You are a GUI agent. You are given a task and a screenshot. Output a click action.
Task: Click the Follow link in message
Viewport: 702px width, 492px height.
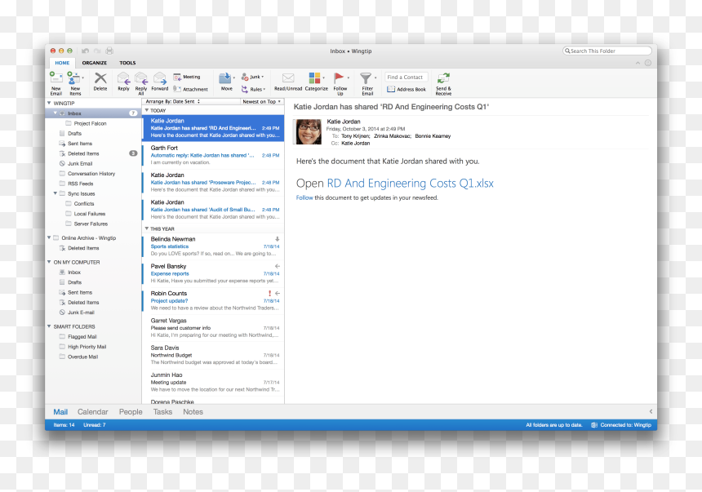click(304, 197)
